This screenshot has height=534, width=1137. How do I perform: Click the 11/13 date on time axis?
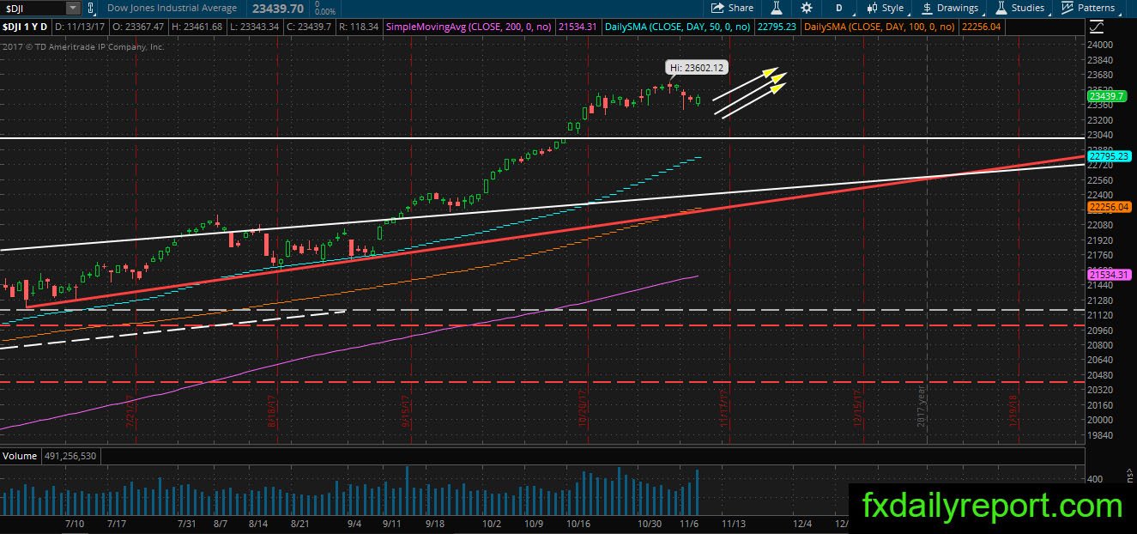pyautogui.click(x=734, y=523)
